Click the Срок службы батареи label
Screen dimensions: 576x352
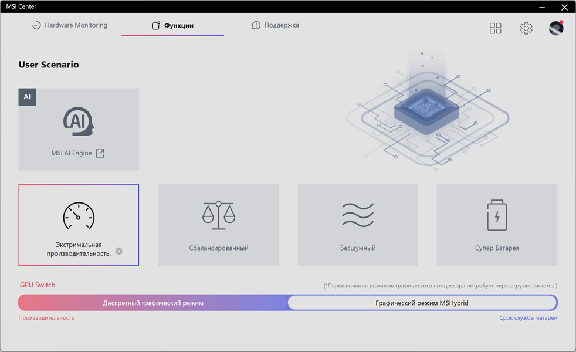528,318
